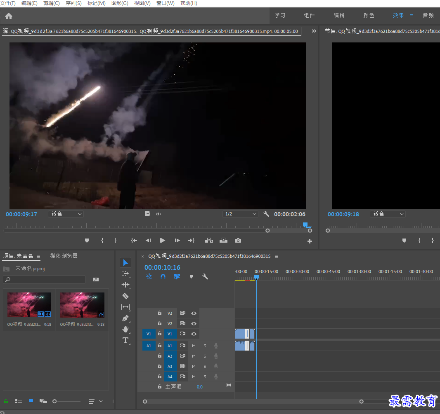The width and height of the screenshot is (440, 414).
Task: Toggle timeline Snap magnet
Action: pos(163,277)
